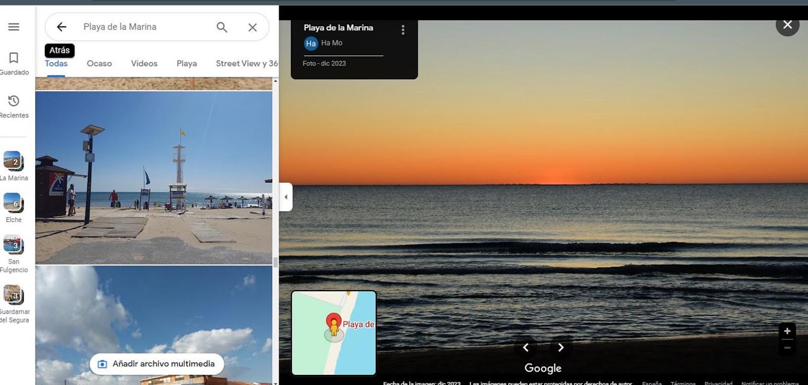Go to the next photo

point(561,347)
